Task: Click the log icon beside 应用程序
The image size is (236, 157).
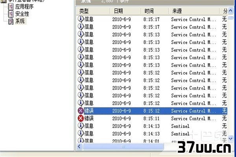Action: click(11, 7)
